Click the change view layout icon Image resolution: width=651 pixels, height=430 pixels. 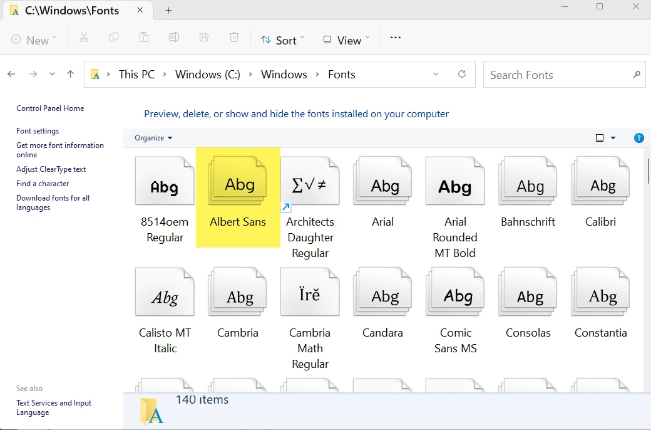[600, 138]
